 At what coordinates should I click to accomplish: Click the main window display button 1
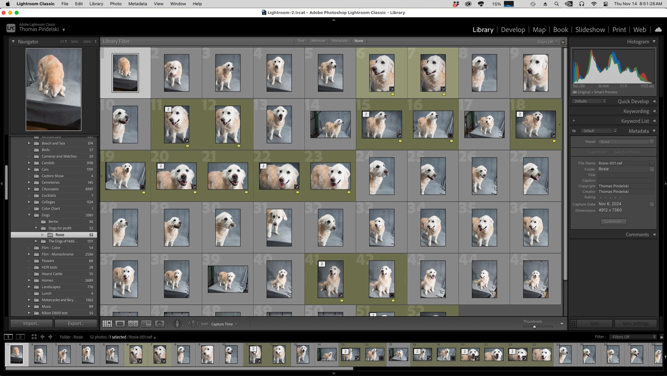tap(8, 337)
